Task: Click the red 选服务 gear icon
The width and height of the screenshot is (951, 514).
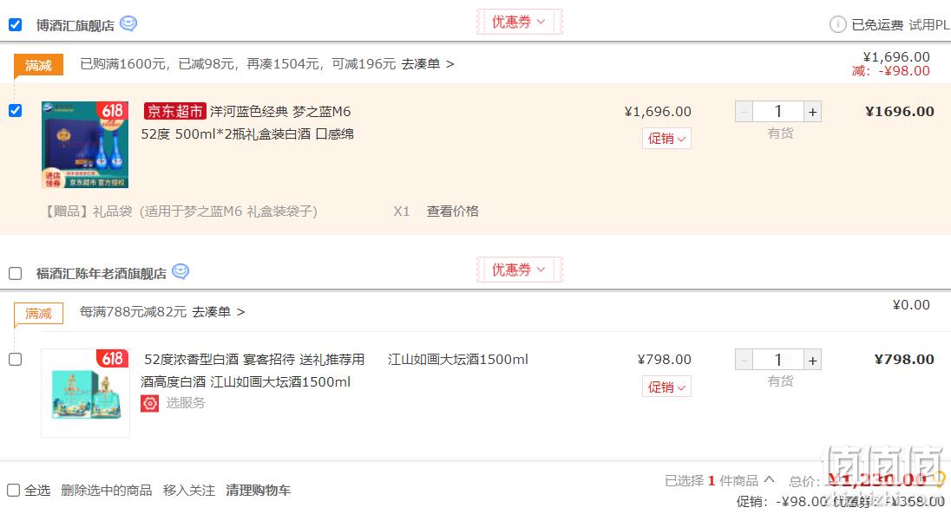Action: pyautogui.click(x=150, y=403)
